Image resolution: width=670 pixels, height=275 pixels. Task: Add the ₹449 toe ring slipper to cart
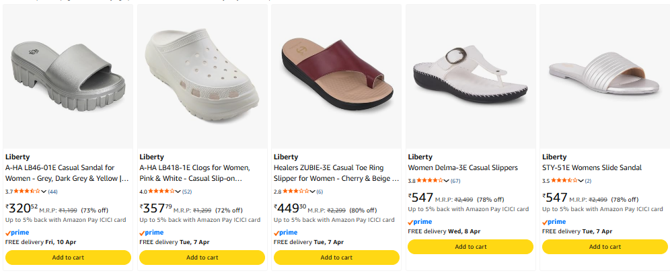tap(336, 257)
